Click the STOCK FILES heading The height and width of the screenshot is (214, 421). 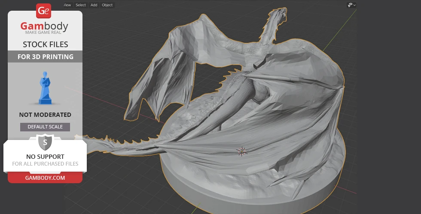[45, 45]
